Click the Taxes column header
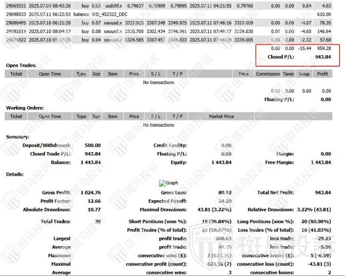Screen dimensions: 345x276 pyautogui.click(x=288, y=74)
